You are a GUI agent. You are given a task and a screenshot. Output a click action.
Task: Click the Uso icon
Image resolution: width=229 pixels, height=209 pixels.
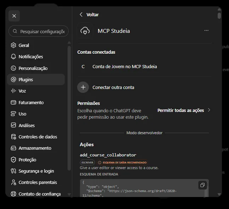coord(13,114)
